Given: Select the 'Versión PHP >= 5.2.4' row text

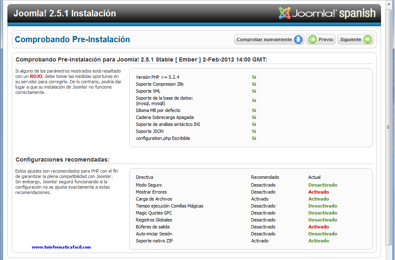Looking at the screenshot, I should [158, 77].
